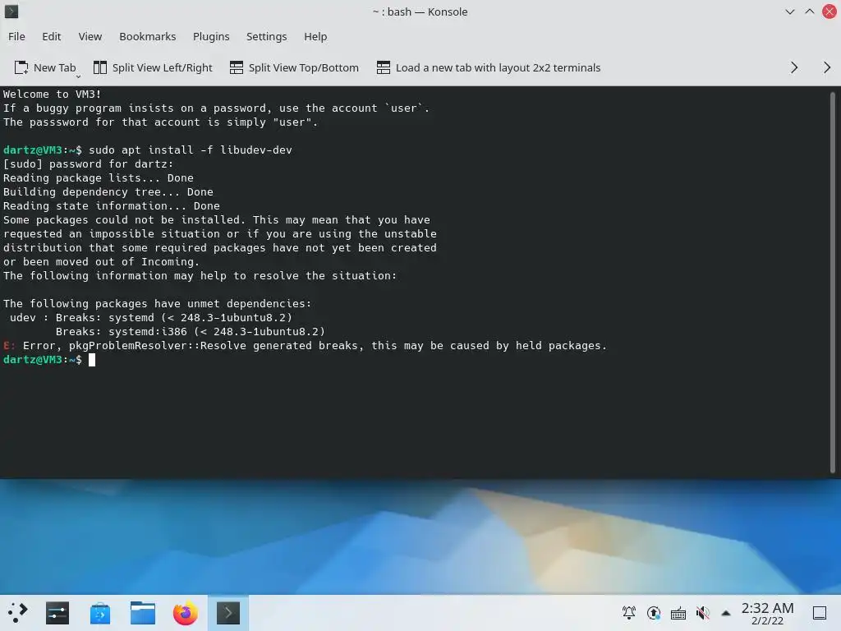Click the 'Welcome to VM3!' line
This screenshot has height=631, width=841.
point(52,94)
